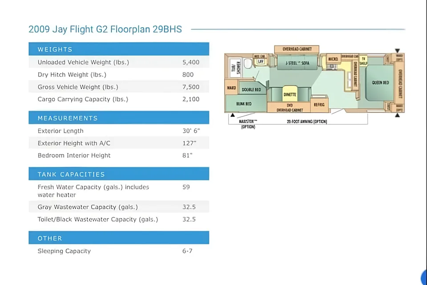Click the 20-foot awning (option) label
427x285 pixels.
tap(306, 122)
